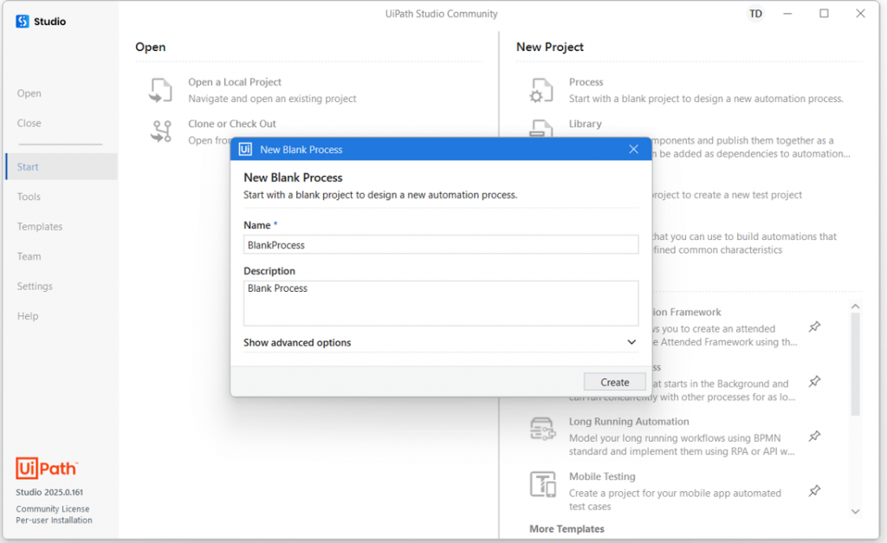This screenshot has height=543, width=887.
Task: Click the Open a Local Project icon
Action: tap(160, 90)
